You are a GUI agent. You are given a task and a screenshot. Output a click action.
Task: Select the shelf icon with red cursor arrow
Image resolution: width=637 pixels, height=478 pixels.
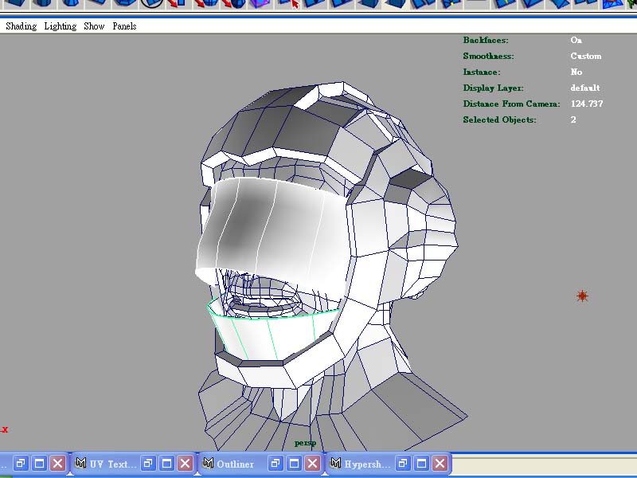tap(290, 4)
